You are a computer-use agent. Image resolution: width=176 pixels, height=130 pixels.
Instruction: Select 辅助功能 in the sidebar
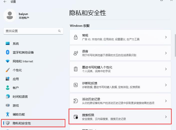[33, 114]
